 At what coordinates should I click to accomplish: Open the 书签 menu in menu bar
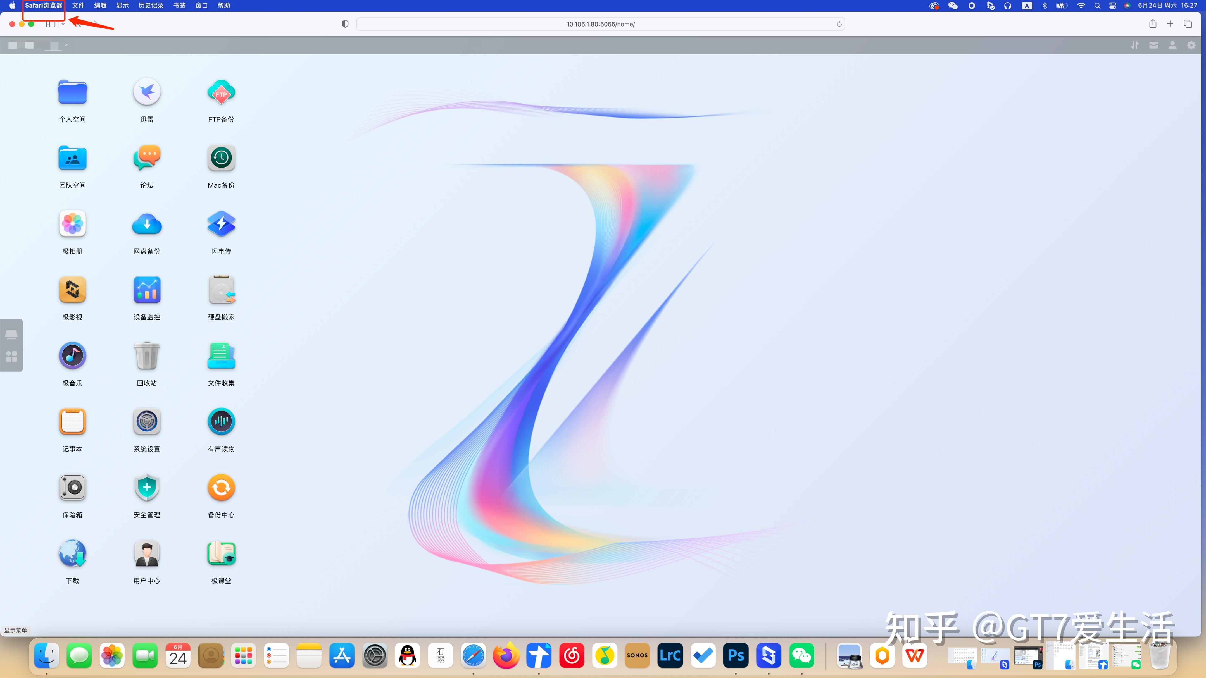click(179, 6)
